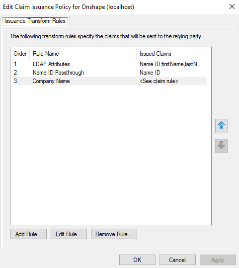Open the Add Rule dialog
This screenshot has height=268, width=239.
pyautogui.click(x=28, y=234)
